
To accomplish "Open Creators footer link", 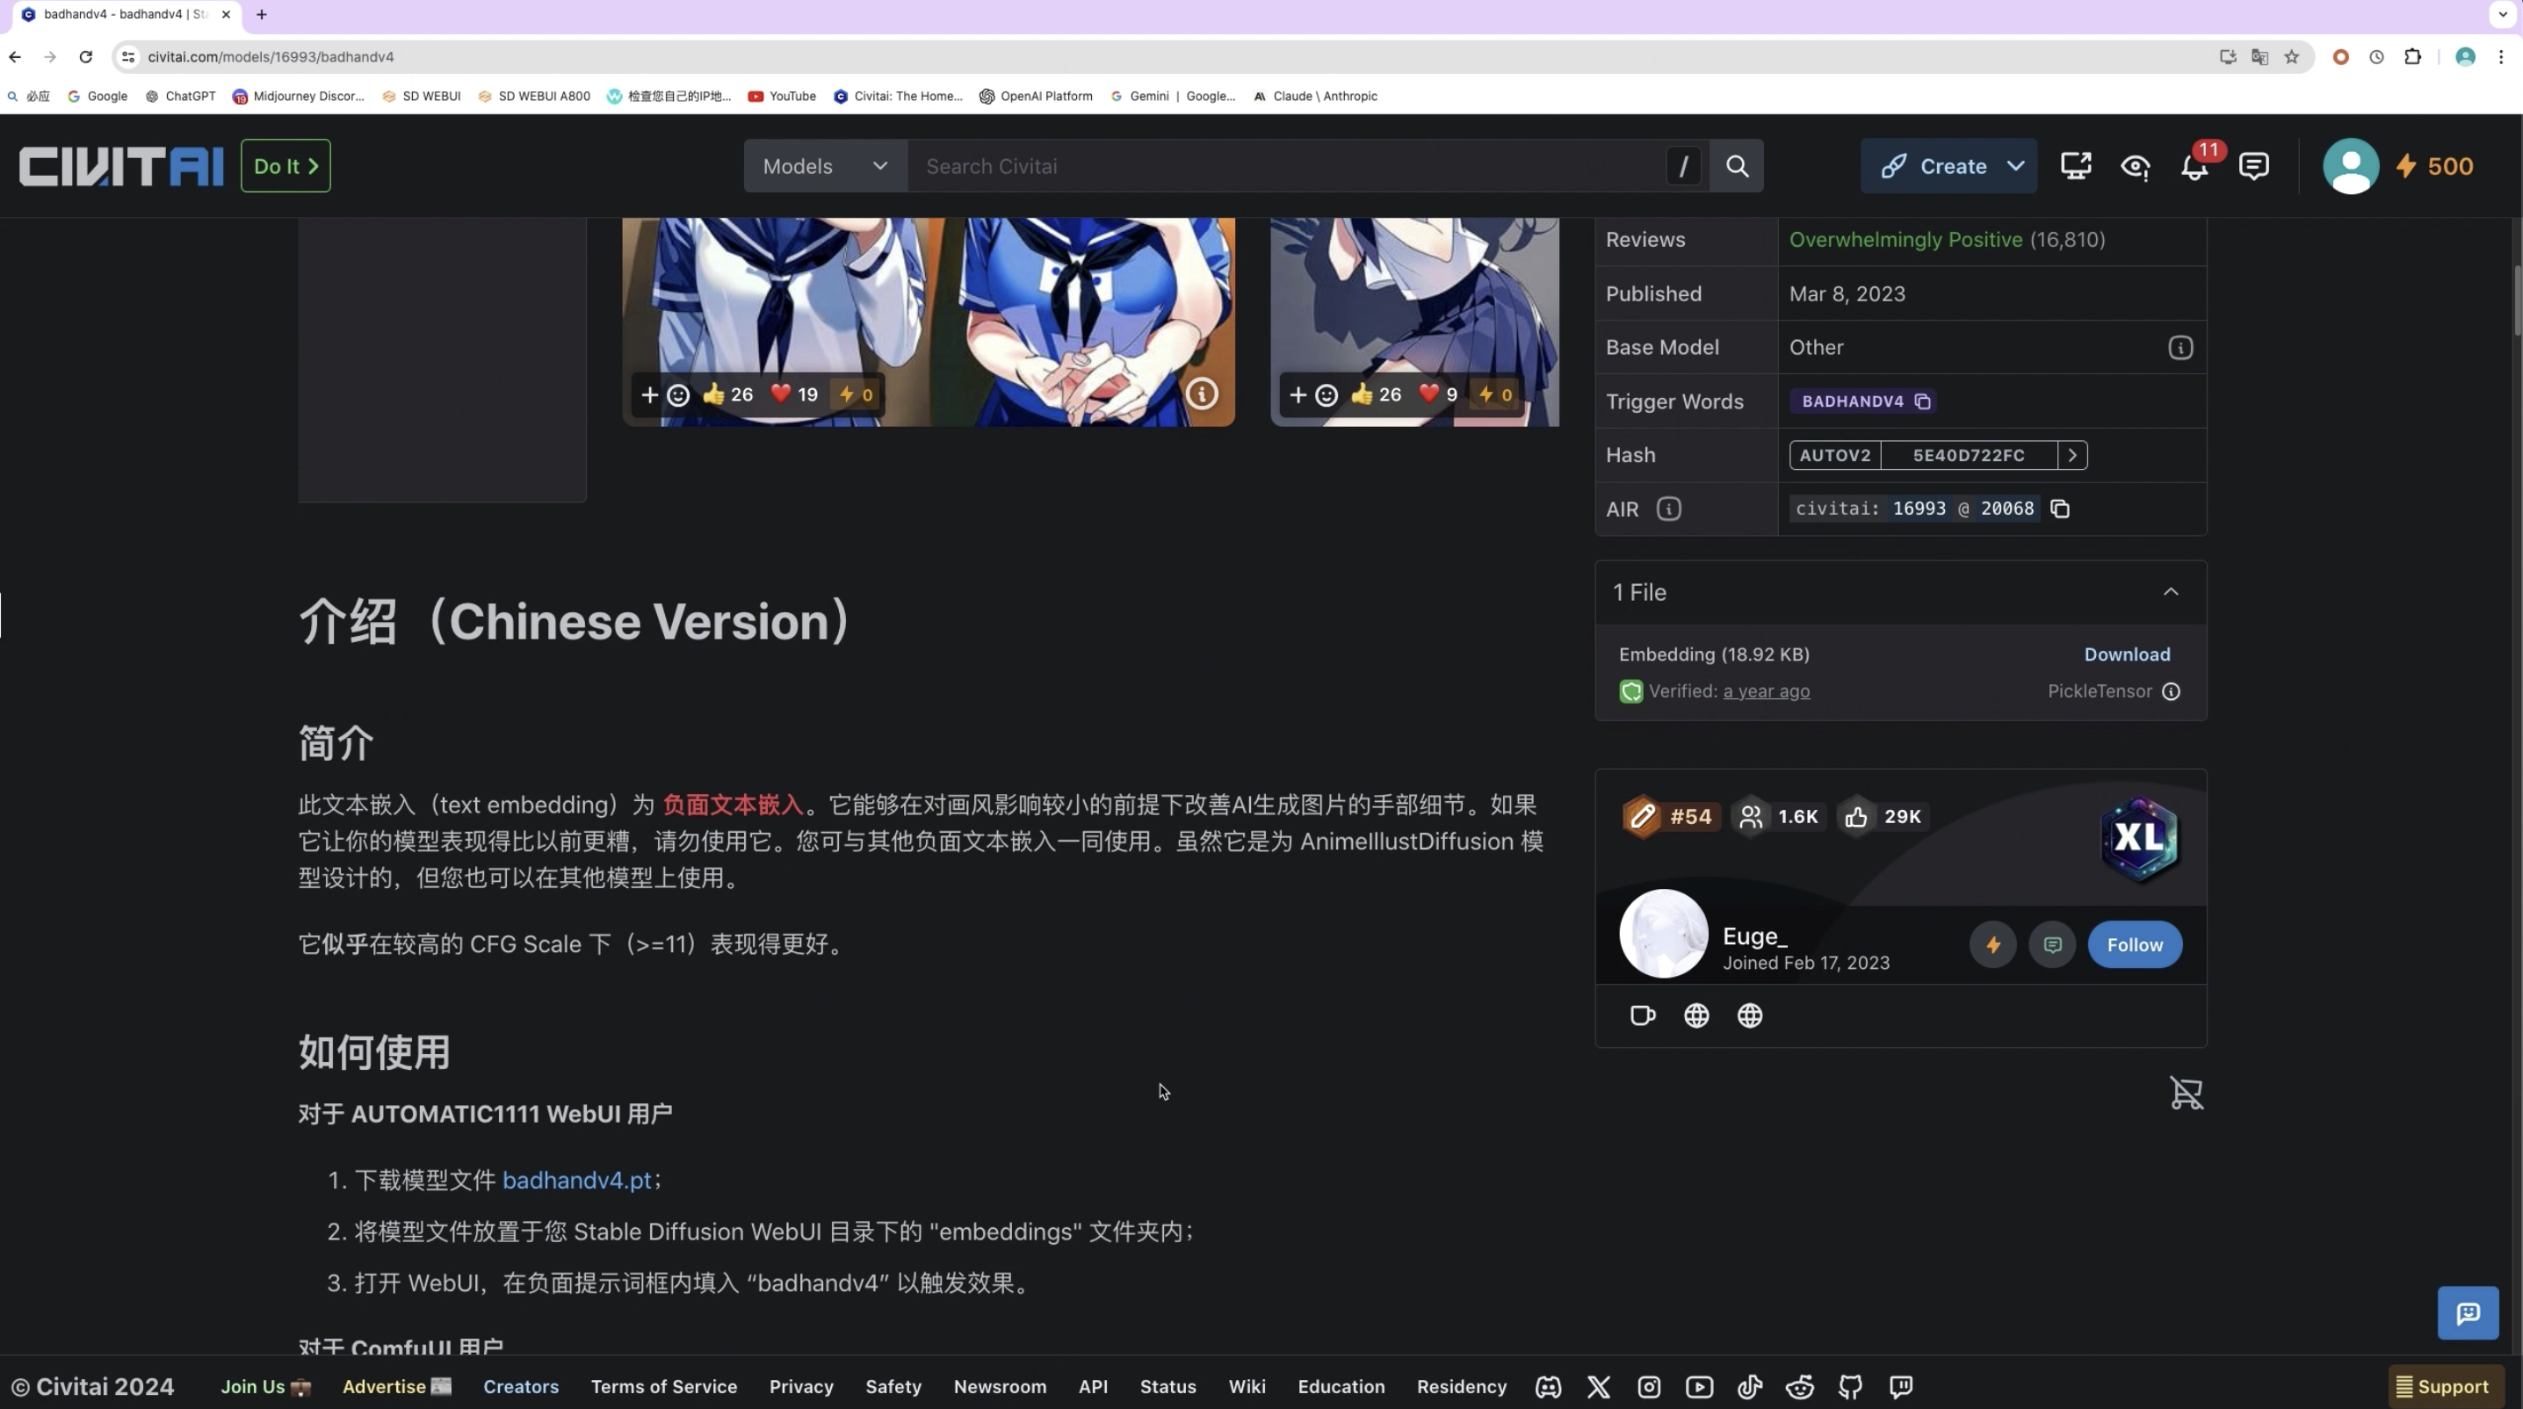I will [x=521, y=1386].
